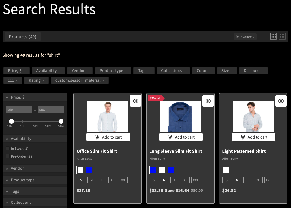
Task: Add Light Patterned Shirt to cart
Action: 254,137
